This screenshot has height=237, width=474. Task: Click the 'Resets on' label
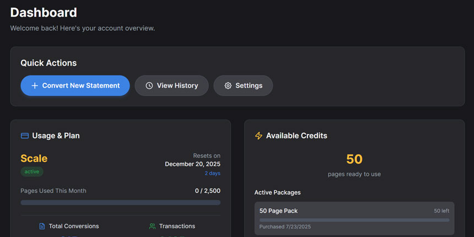pos(207,155)
